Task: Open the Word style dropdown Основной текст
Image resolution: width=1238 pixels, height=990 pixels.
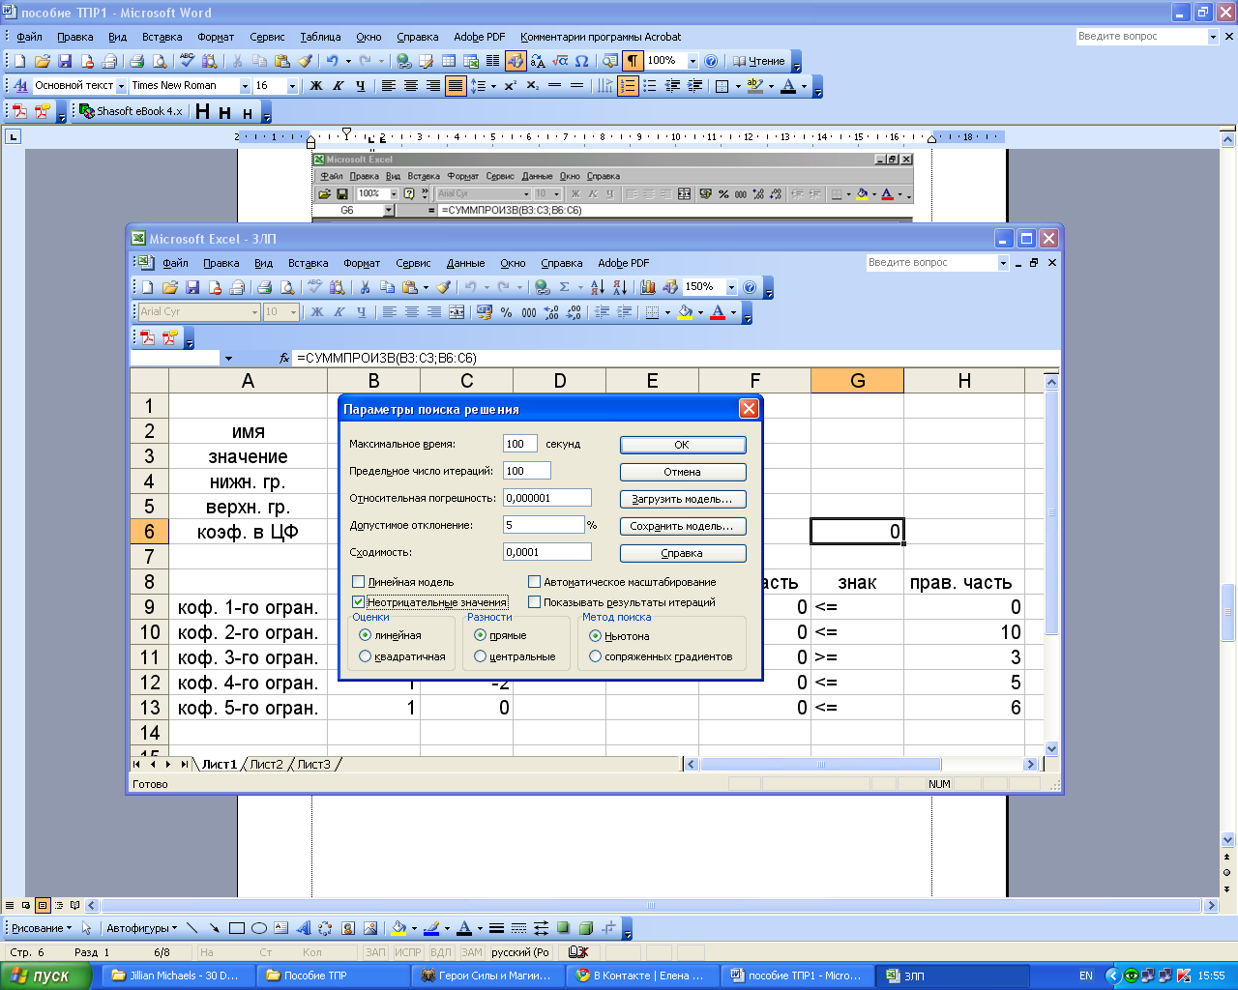Action: point(122,86)
